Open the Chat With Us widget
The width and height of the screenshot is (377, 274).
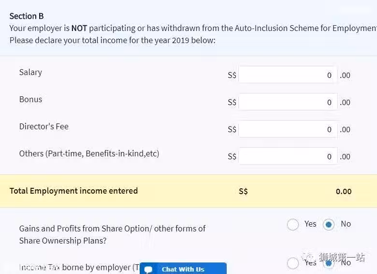183,269
